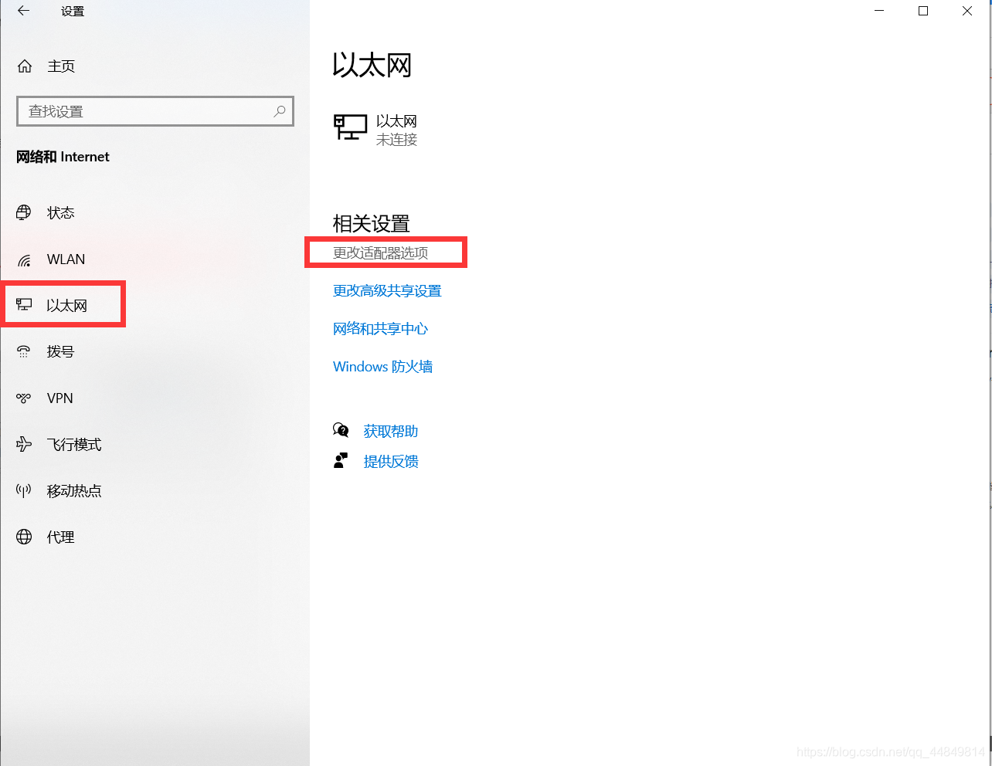The image size is (992, 766).
Task: Open 网络和共享中心 (Network and Sharing Center)
Action: tap(380, 328)
